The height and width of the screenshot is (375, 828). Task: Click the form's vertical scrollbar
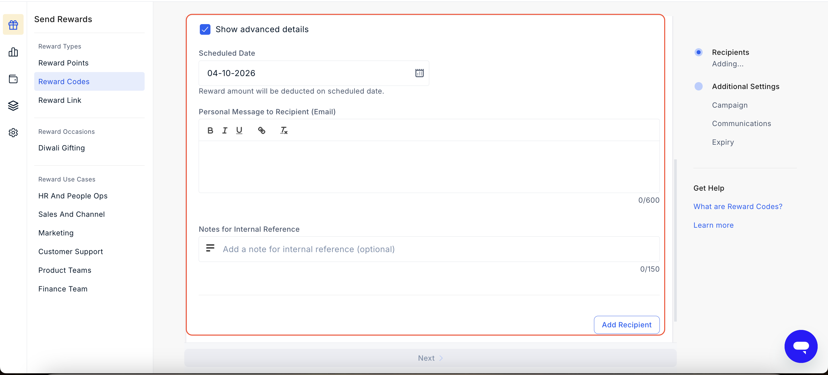(x=675, y=240)
